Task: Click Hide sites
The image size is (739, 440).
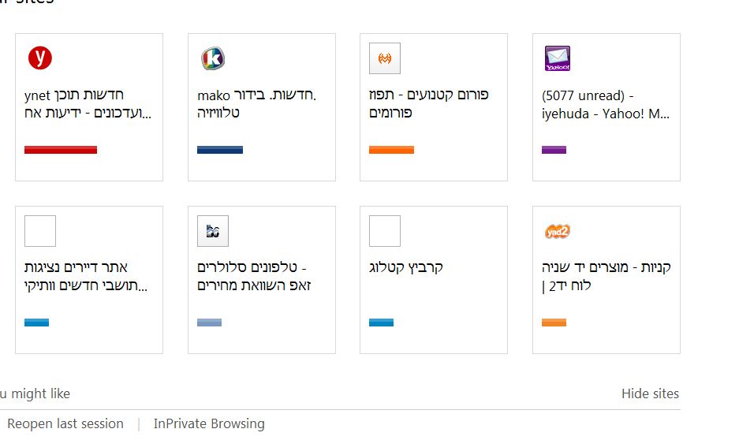Action: coord(650,393)
